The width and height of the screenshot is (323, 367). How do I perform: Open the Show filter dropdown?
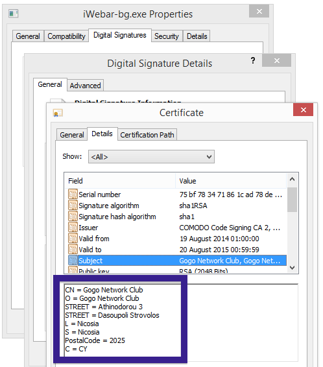pyautogui.click(x=151, y=156)
